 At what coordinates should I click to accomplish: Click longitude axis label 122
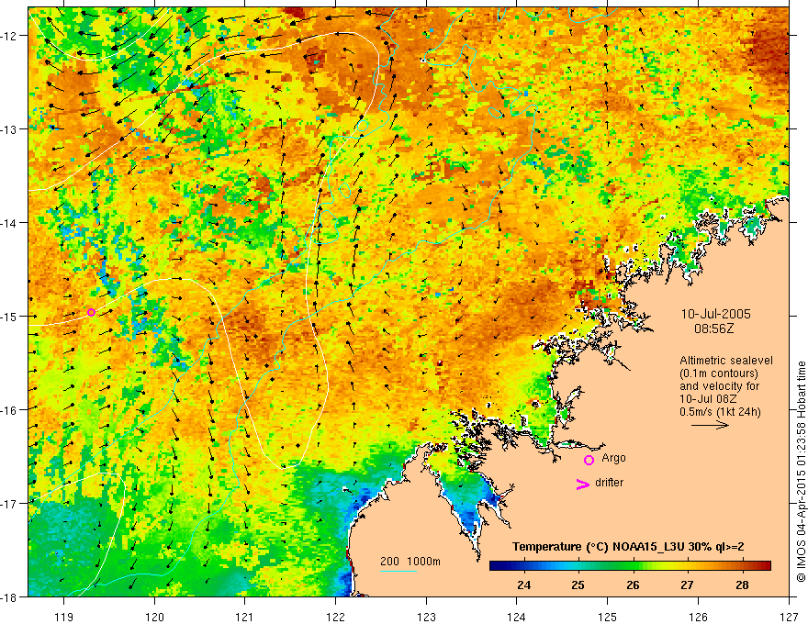335,618
